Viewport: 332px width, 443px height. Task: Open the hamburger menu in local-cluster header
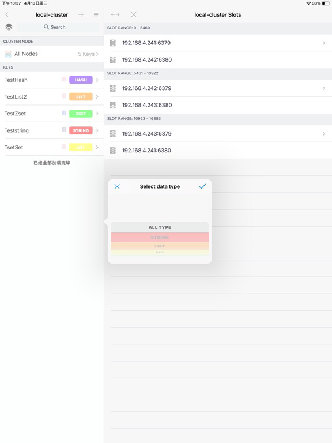96,14
